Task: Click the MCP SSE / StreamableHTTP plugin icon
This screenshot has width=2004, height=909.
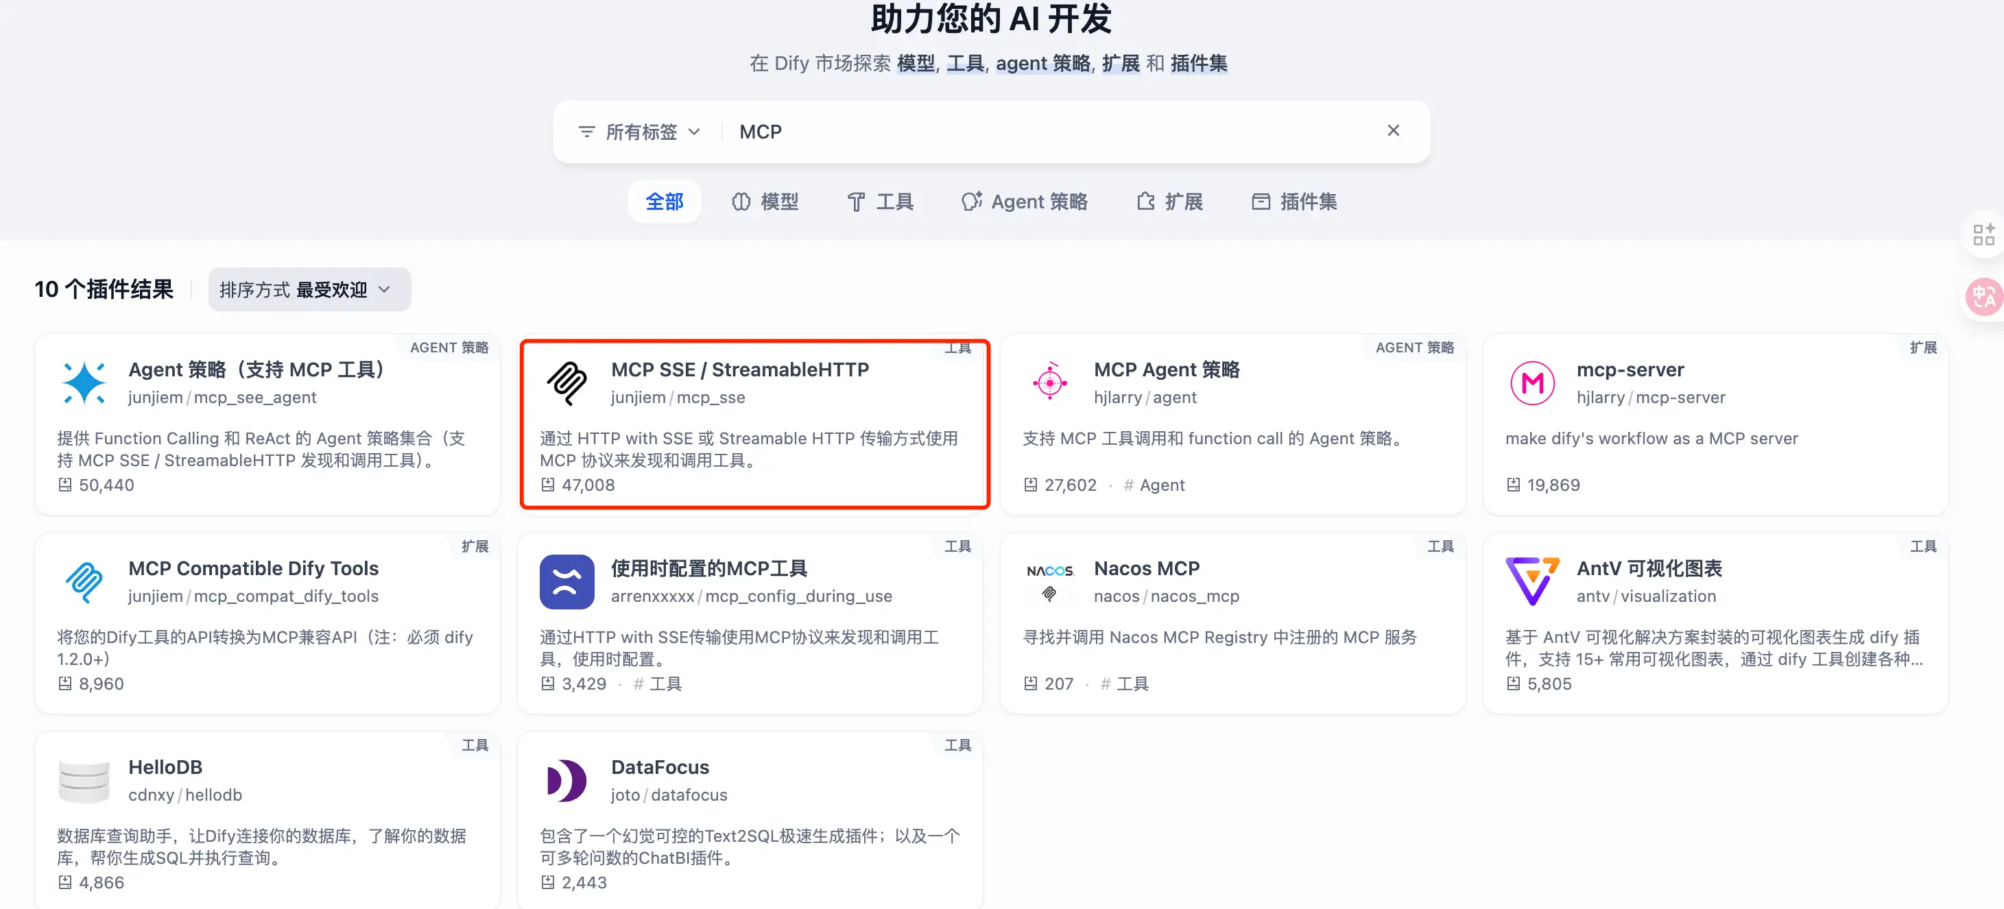Action: pyautogui.click(x=566, y=383)
